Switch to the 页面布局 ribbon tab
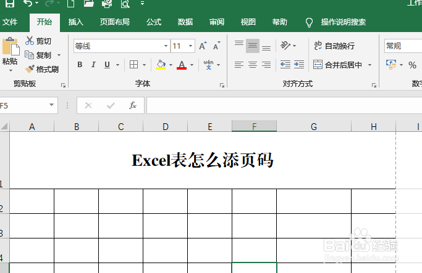The width and height of the screenshot is (422, 273). [115, 22]
